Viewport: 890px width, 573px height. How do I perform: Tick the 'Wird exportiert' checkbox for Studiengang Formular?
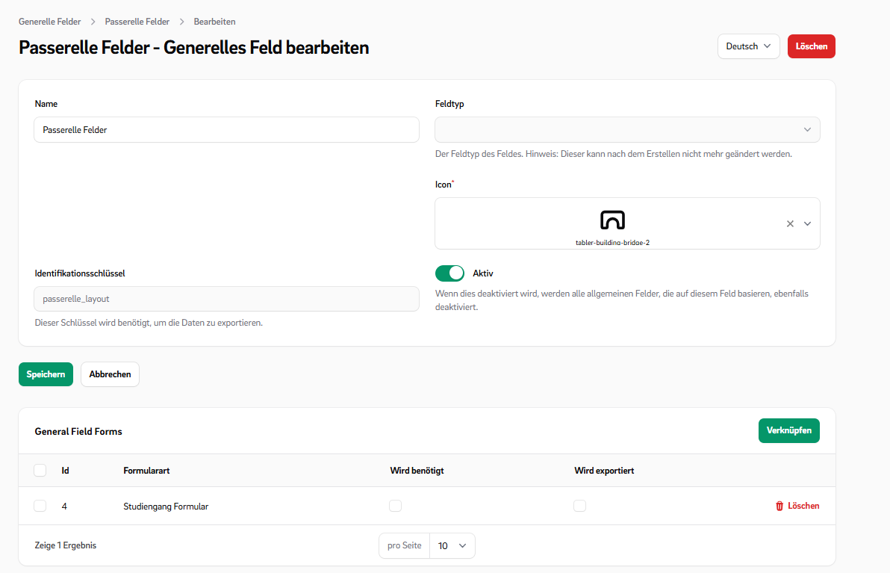point(579,506)
